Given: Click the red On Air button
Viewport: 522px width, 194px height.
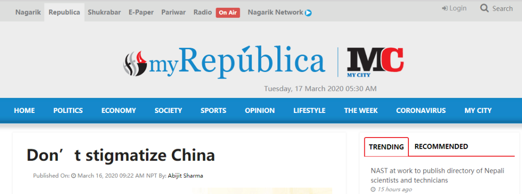Looking at the screenshot, I should pos(228,13).
